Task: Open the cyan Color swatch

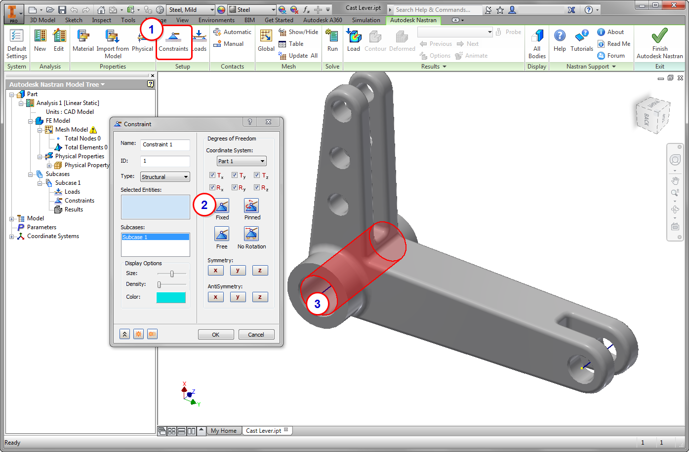Action: pyautogui.click(x=171, y=297)
